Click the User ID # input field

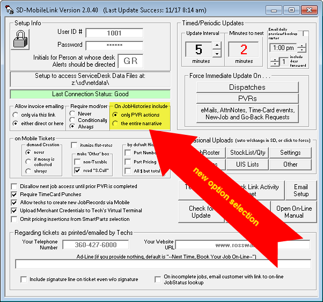(x=114, y=33)
